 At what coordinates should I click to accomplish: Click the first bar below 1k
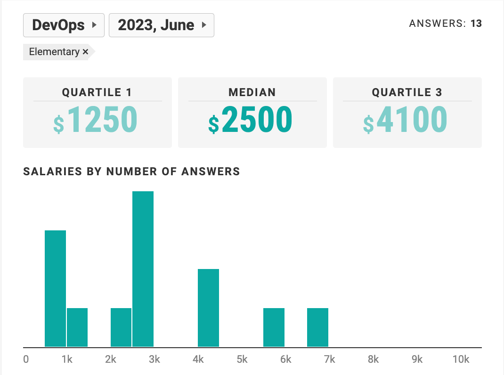[x=55, y=288]
